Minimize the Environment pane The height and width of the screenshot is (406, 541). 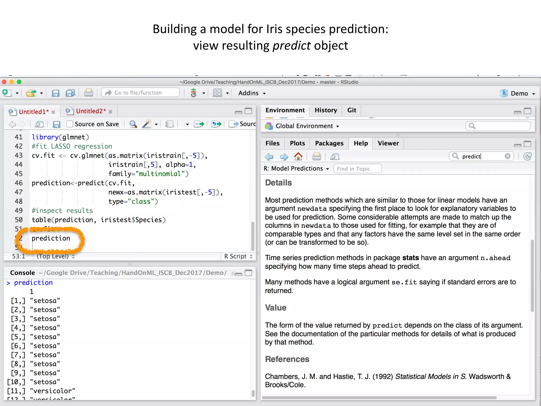click(x=517, y=112)
